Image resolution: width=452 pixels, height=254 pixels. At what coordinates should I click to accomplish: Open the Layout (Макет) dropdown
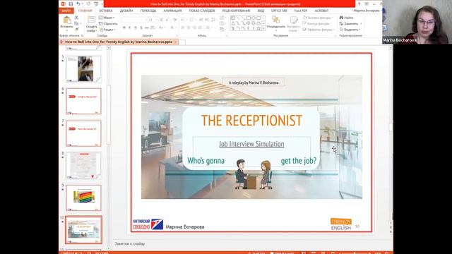pyautogui.click(x=107, y=18)
